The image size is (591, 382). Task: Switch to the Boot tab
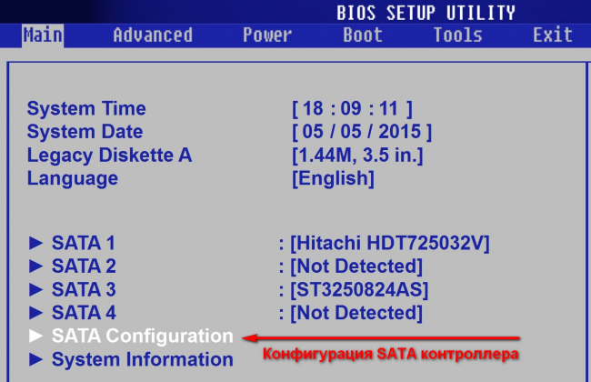click(x=363, y=35)
